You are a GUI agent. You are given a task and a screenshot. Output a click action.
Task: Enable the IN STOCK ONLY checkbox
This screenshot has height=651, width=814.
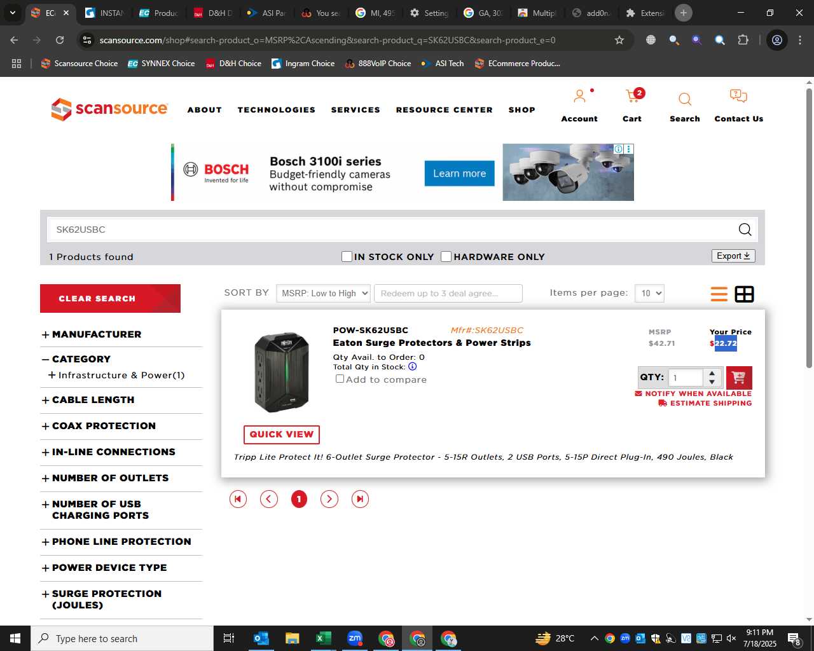tap(347, 256)
